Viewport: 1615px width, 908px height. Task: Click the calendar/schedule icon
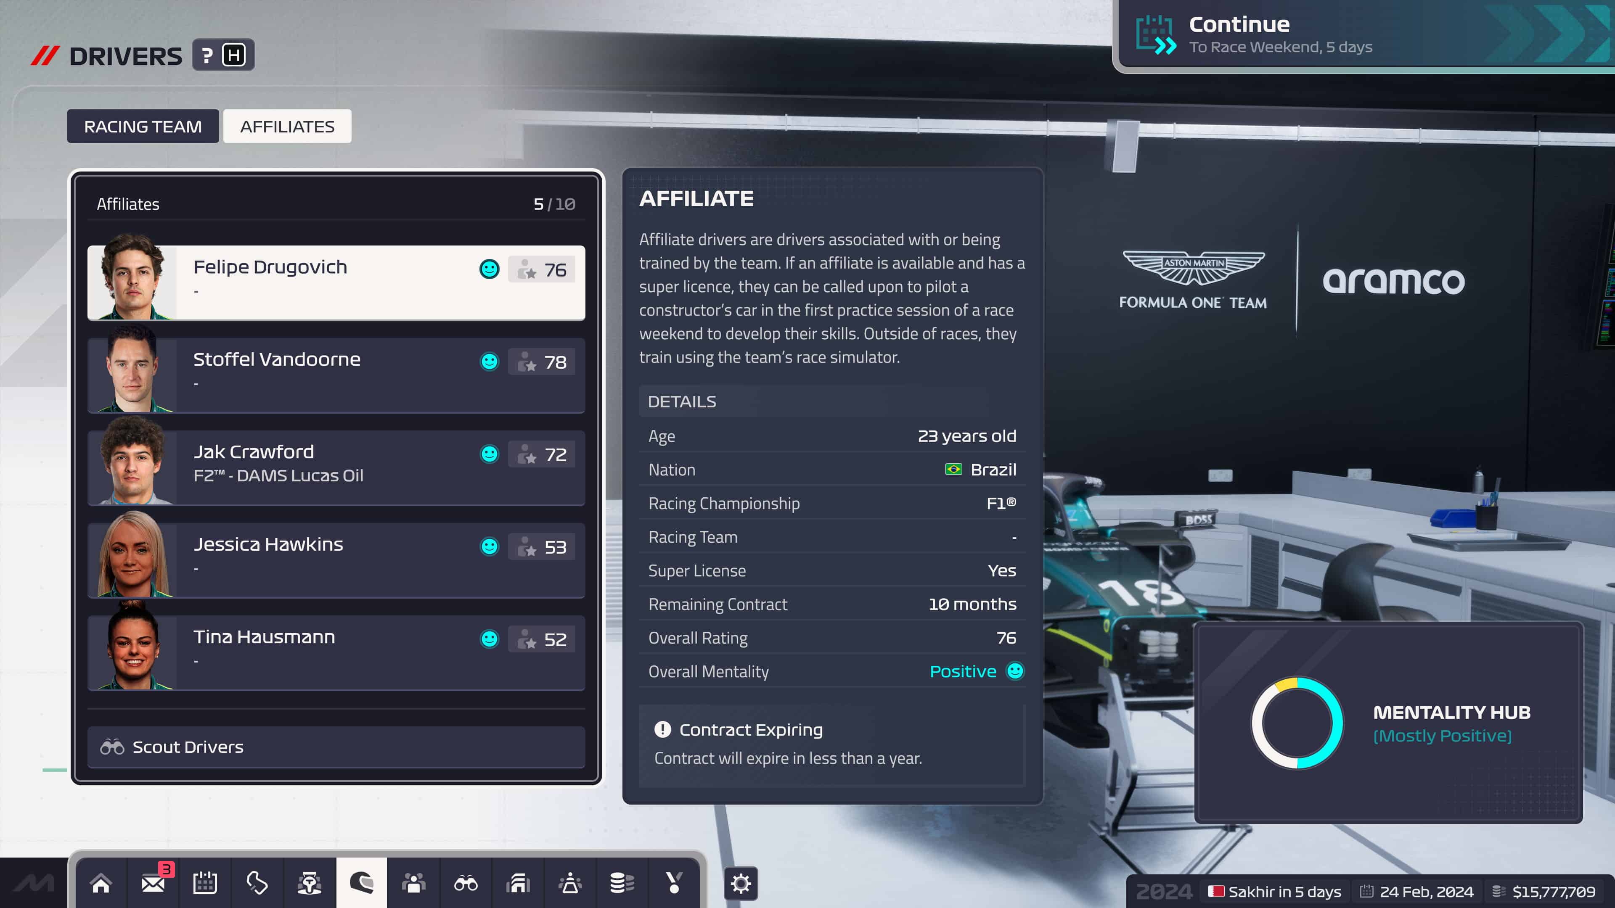(204, 884)
